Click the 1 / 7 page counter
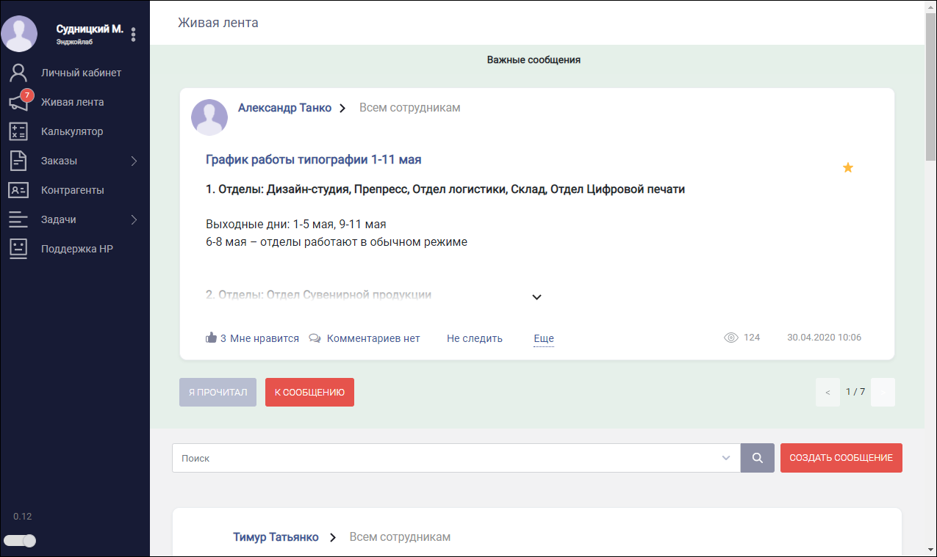The image size is (937, 557). coord(855,392)
